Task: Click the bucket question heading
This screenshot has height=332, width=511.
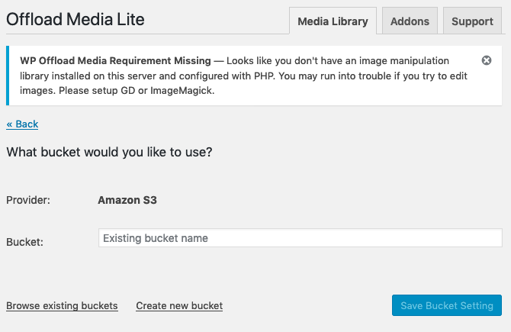Action: coord(109,152)
